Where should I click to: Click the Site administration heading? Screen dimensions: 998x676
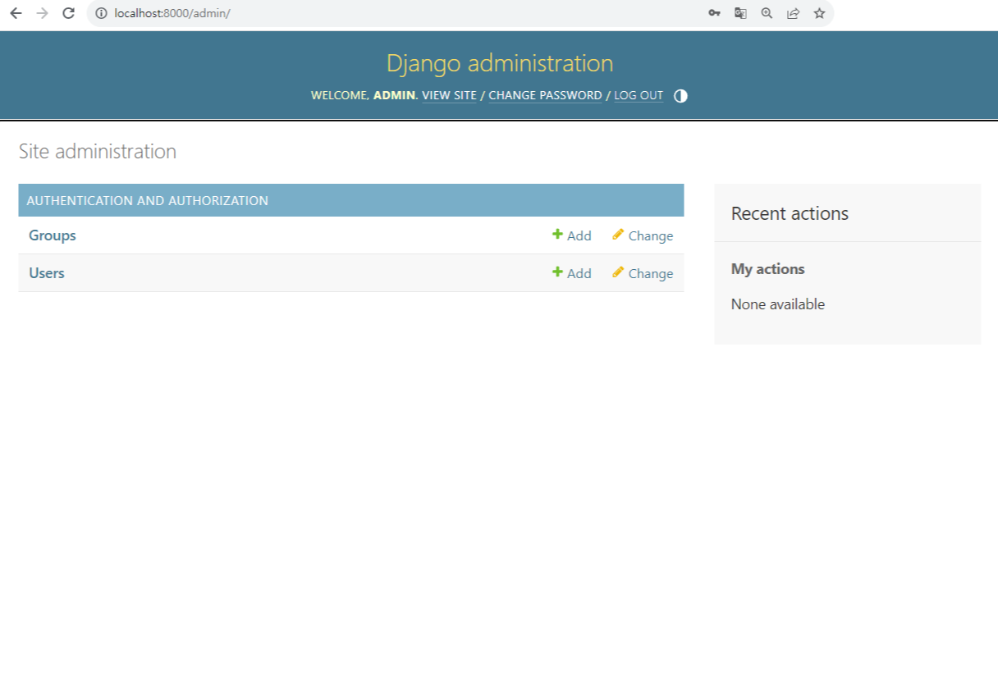[98, 152]
